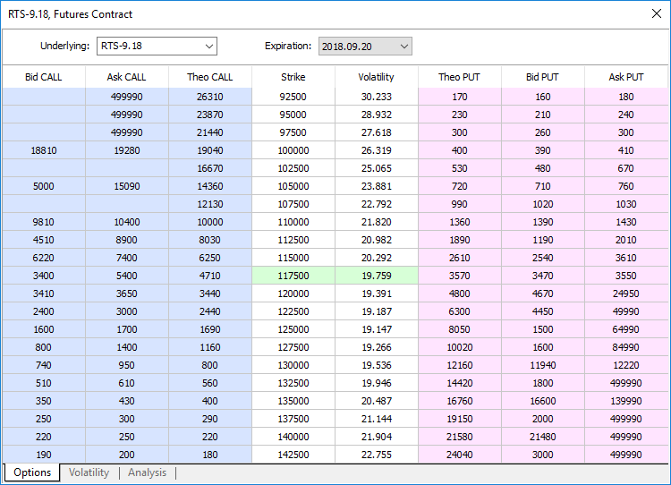Select strike 92500 cell
The height and width of the screenshot is (485, 671).
click(293, 97)
